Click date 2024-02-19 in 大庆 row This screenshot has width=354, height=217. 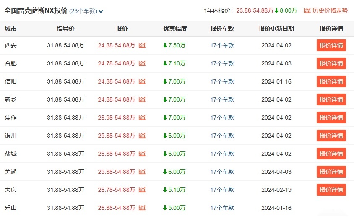[276, 190]
